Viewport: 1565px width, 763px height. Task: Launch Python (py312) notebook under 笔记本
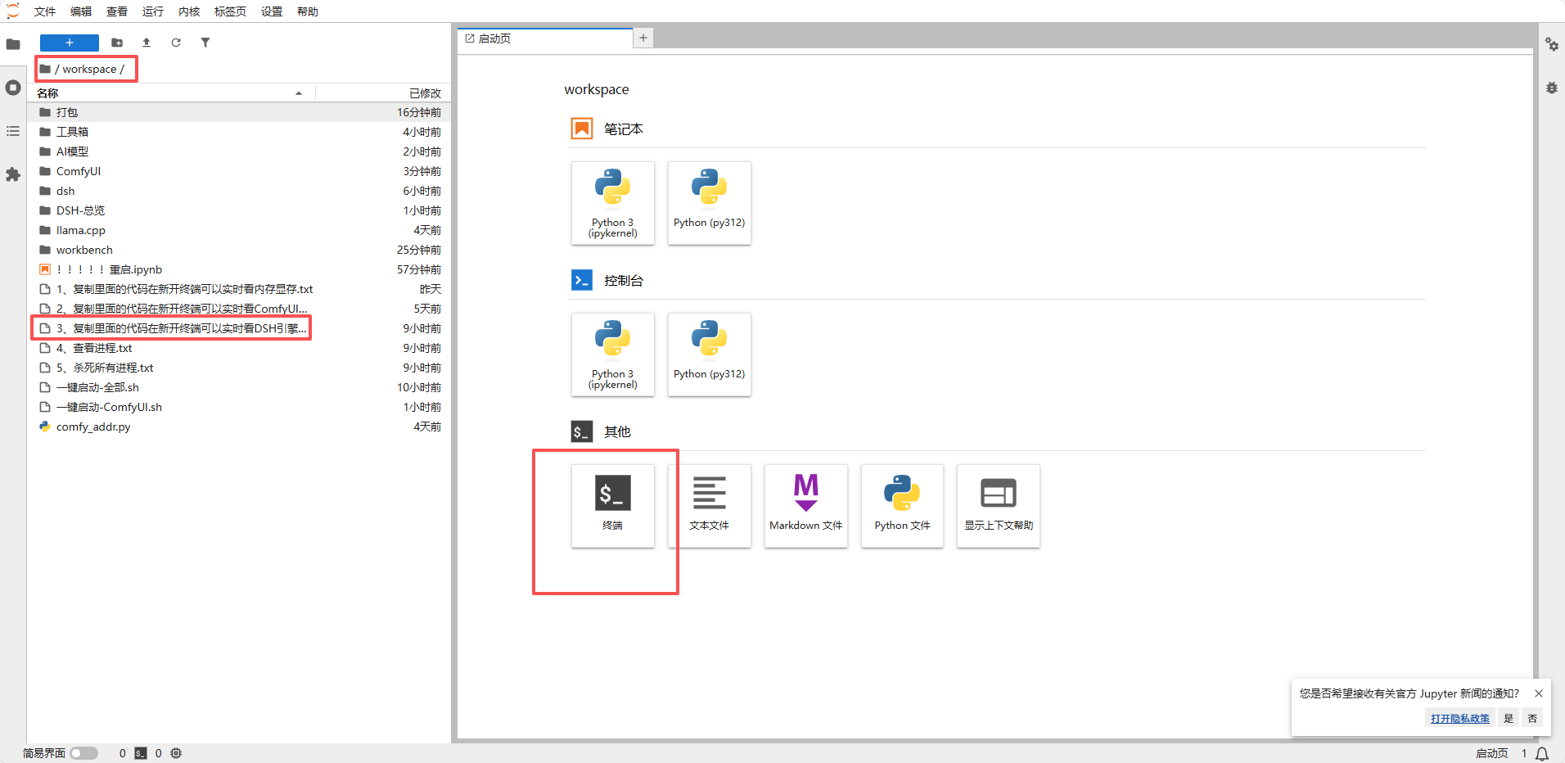pyautogui.click(x=710, y=203)
